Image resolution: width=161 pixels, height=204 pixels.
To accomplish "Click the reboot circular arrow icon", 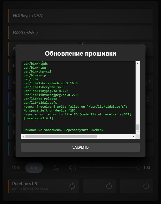I will (109, 186).
